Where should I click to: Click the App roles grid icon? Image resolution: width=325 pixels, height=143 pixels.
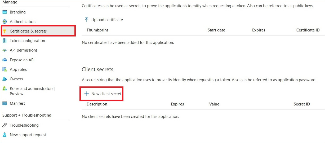[5, 70]
